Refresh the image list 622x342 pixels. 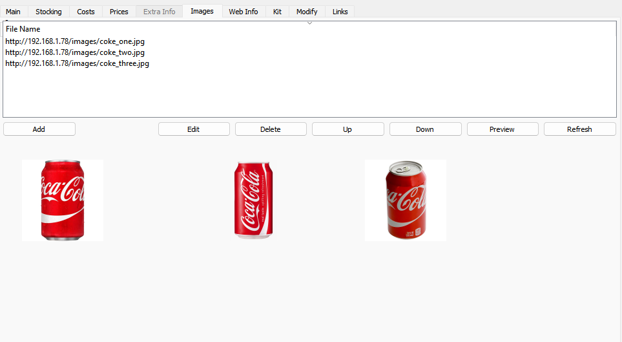coord(579,129)
